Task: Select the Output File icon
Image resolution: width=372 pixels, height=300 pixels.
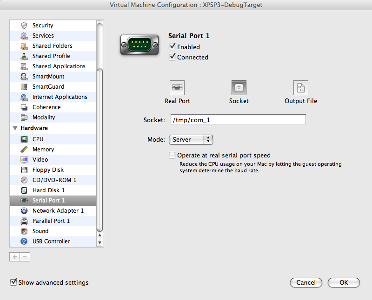Action: click(x=300, y=88)
